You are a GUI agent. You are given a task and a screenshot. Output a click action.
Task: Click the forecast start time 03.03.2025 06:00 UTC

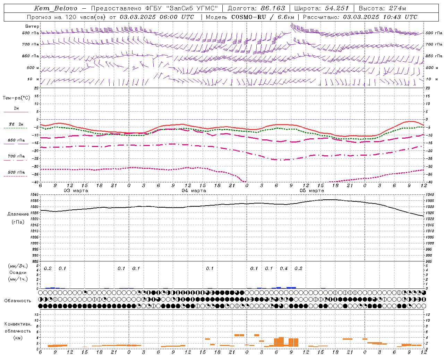coord(156,17)
